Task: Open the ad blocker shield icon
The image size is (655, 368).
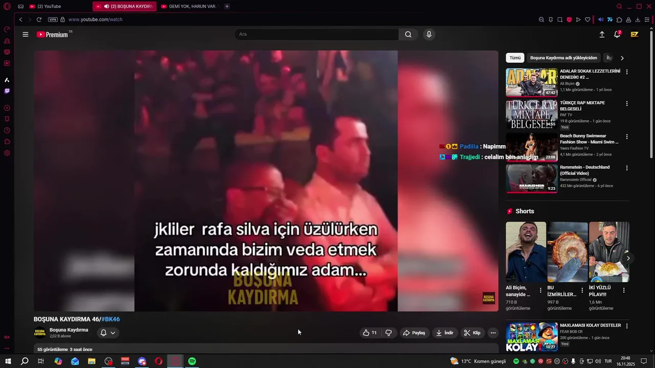Action: click(569, 19)
